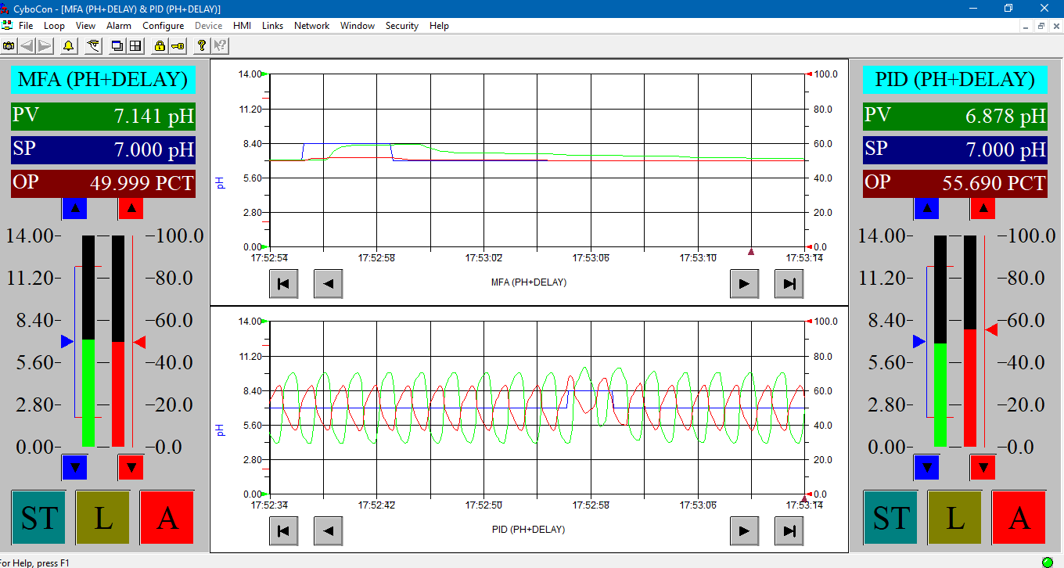1064x568 pixels.
Task: Increase the PID output with the red up arrow
Action: click(983, 208)
